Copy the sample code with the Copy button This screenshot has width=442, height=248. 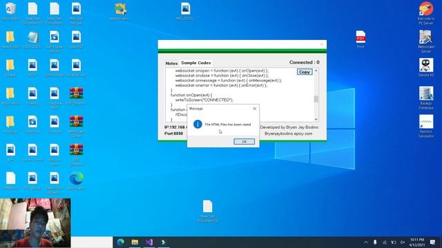pos(305,72)
